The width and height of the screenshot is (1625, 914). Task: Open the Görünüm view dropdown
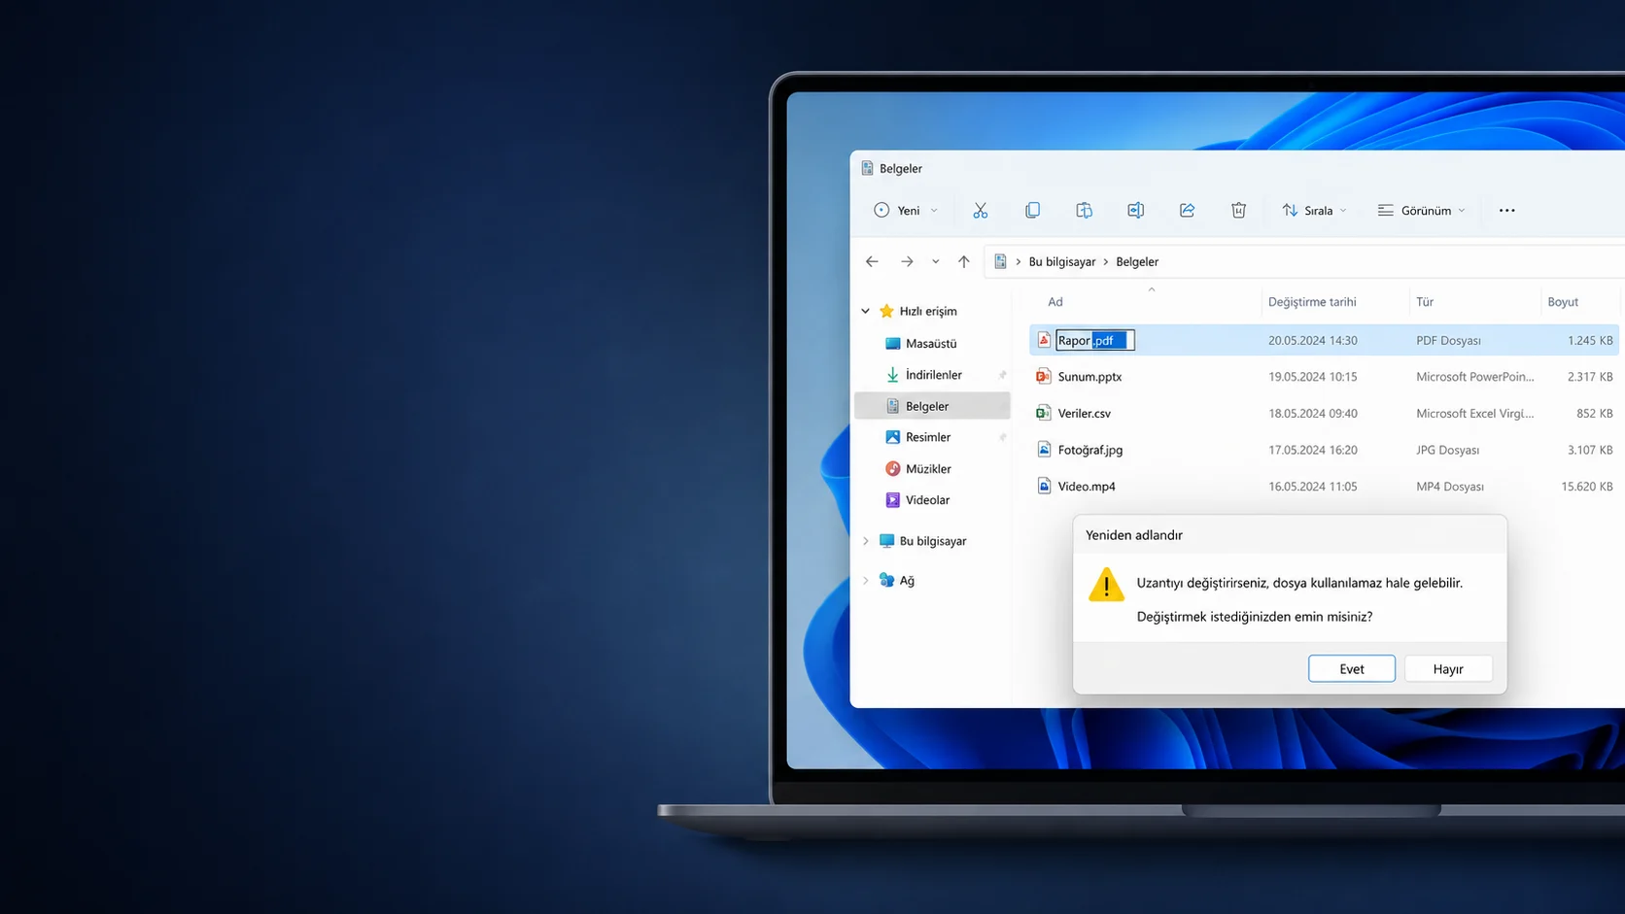coord(1421,210)
